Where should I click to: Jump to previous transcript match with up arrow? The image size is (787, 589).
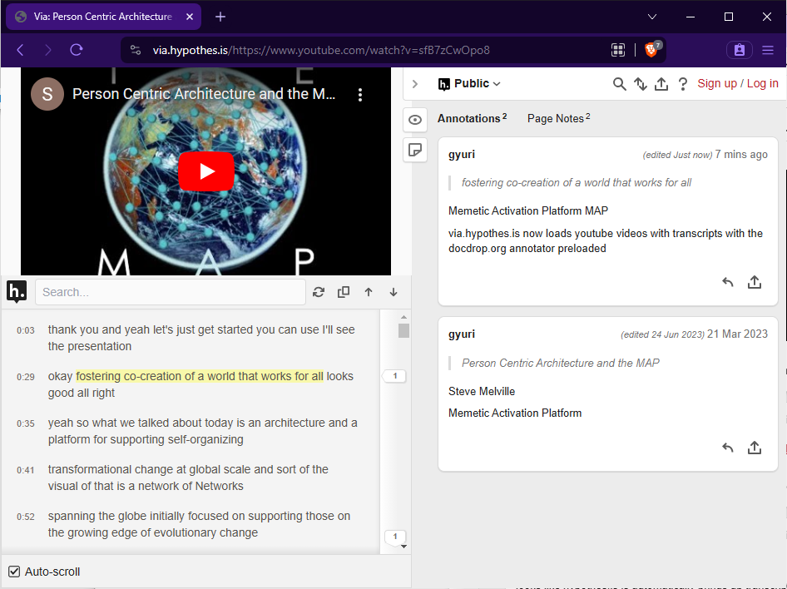coord(369,292)
